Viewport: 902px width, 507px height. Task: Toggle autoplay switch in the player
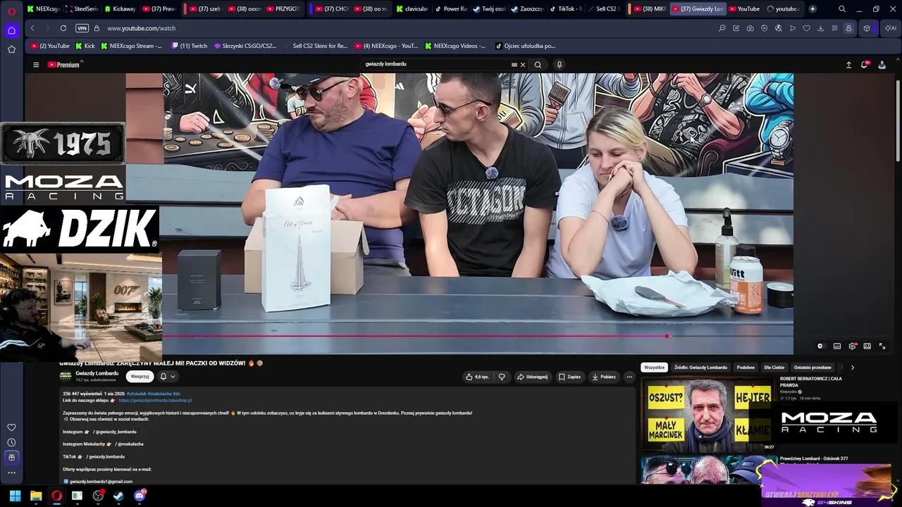pyautogui.click(x=820, y=346)
